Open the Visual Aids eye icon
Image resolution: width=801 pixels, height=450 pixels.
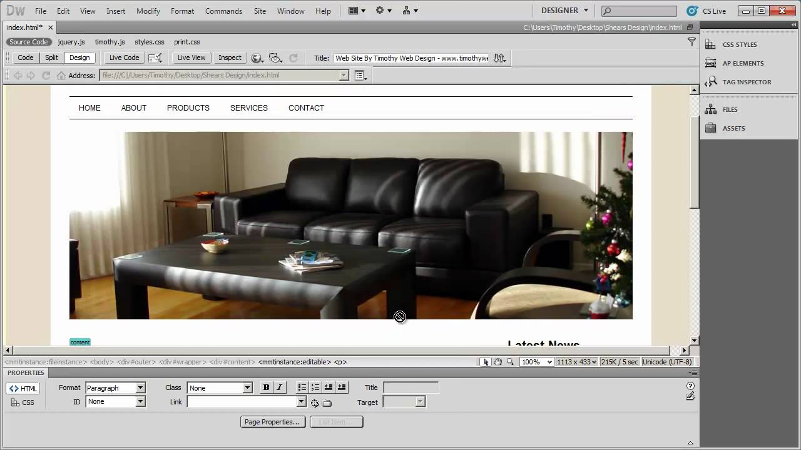coord(275,57)
